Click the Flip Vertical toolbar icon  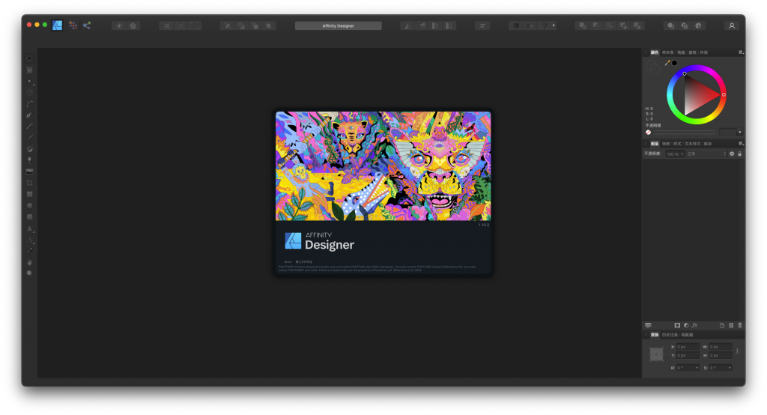421,25
